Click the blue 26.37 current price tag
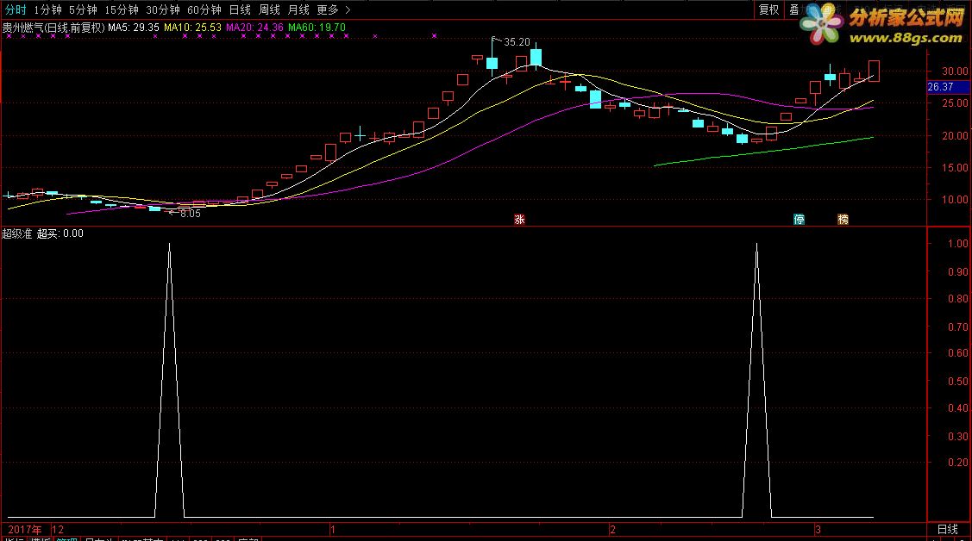 [949, 87]
